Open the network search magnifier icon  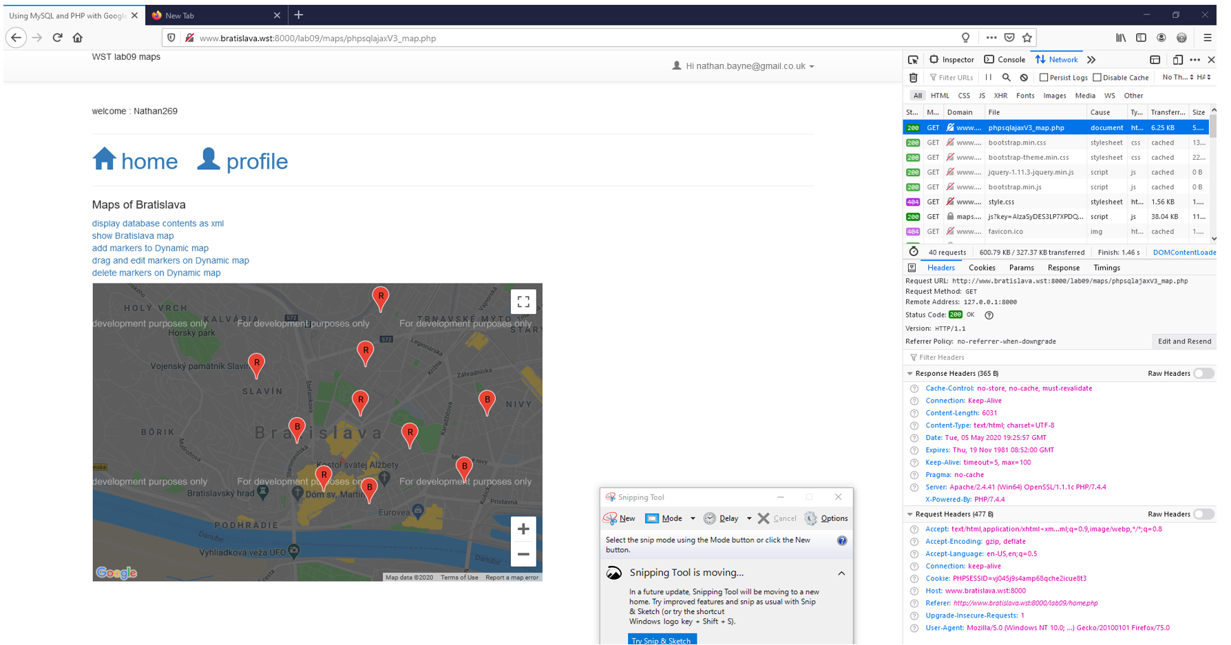click(1007, 78)
